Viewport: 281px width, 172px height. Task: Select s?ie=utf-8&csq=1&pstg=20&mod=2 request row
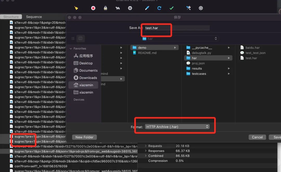click(69, 161)
